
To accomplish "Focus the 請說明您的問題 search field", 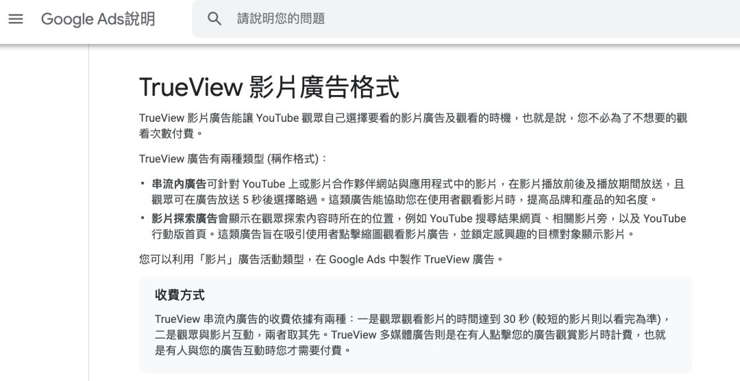I will 466,19.
